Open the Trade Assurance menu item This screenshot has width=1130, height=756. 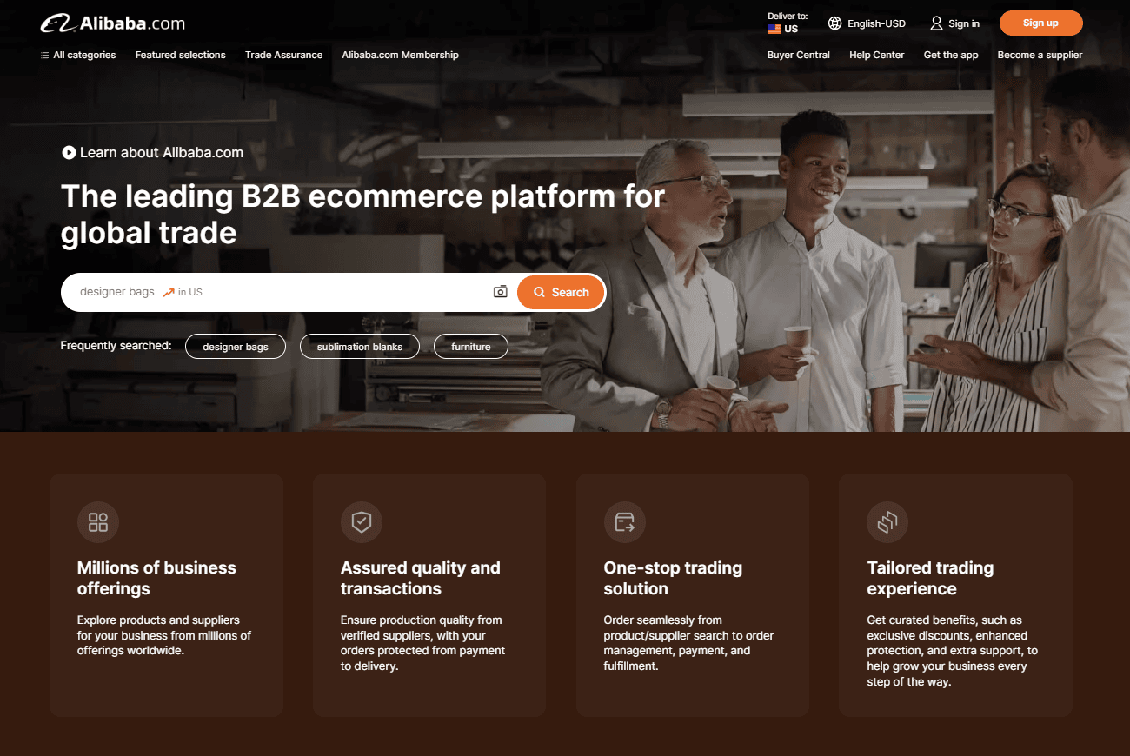(x=283, y=55)
